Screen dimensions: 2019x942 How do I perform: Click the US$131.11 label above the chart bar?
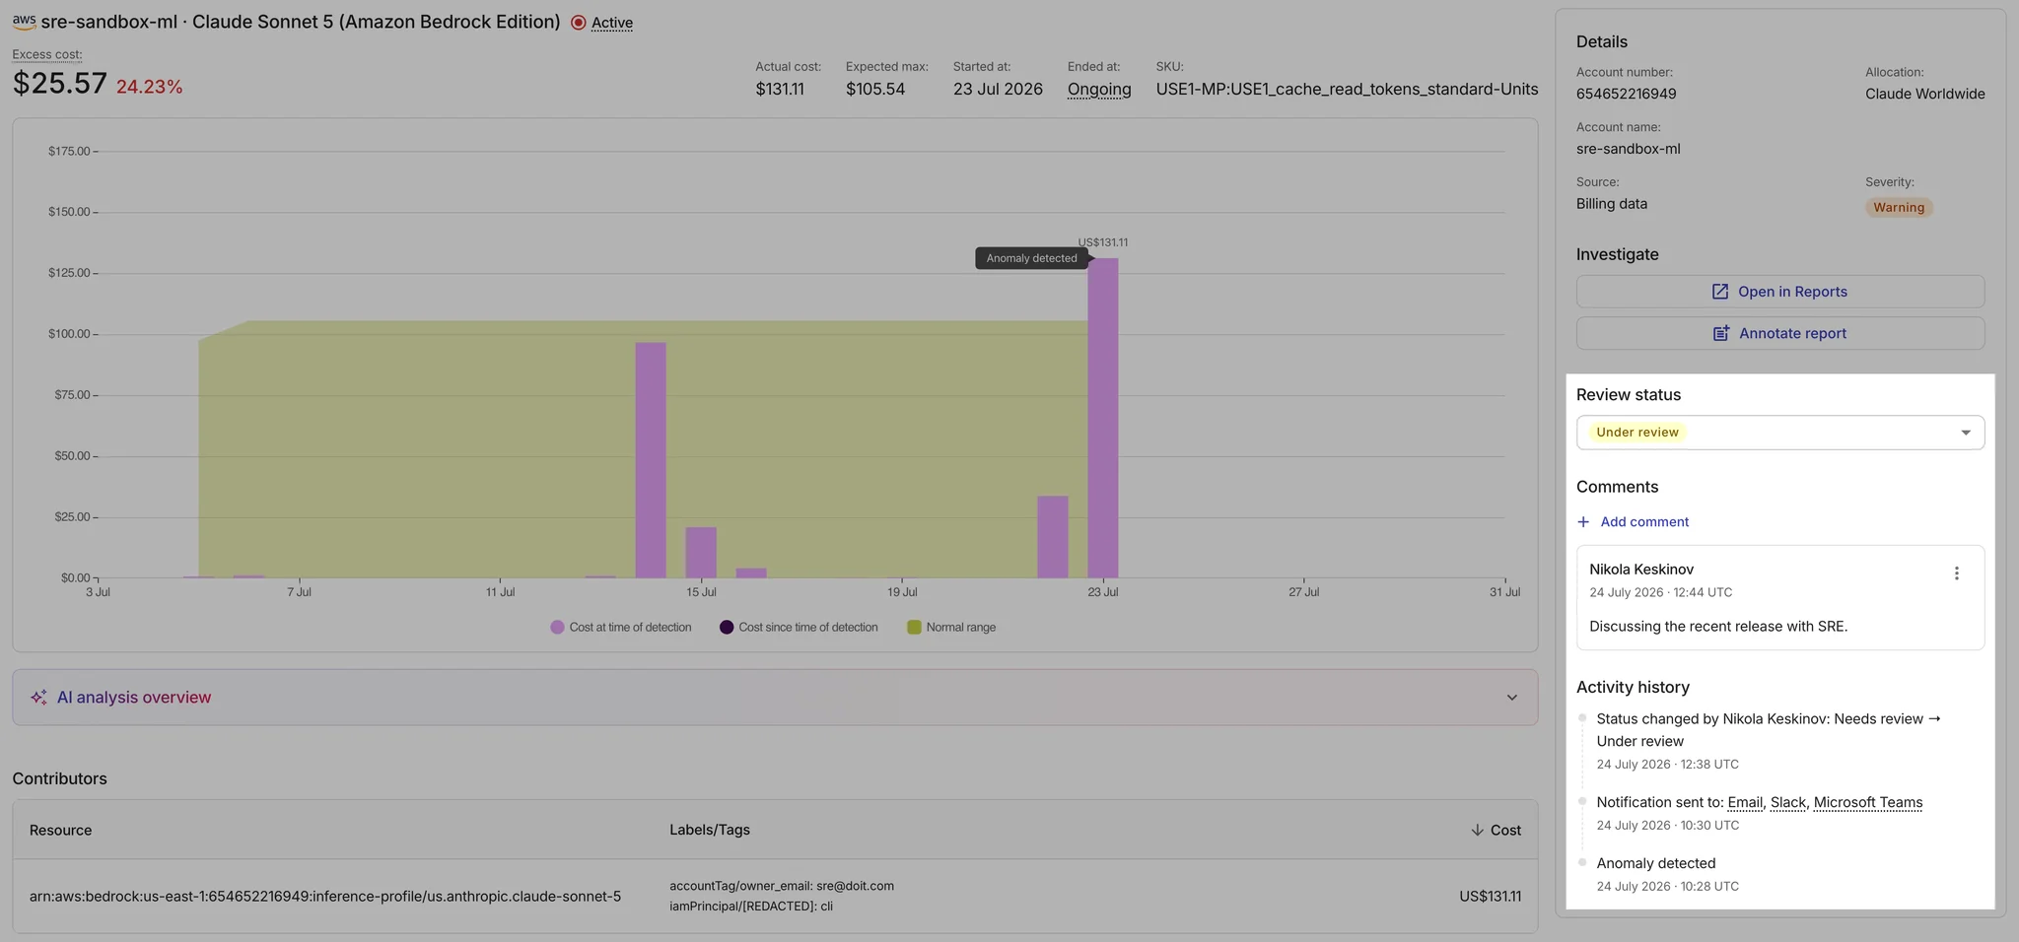(x=1103, y=242)
